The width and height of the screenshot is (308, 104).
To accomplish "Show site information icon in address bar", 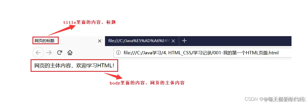I will coord(118,53).
